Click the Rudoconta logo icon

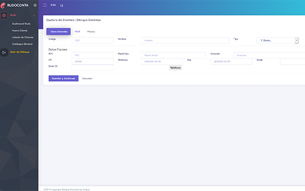point(3,5)
